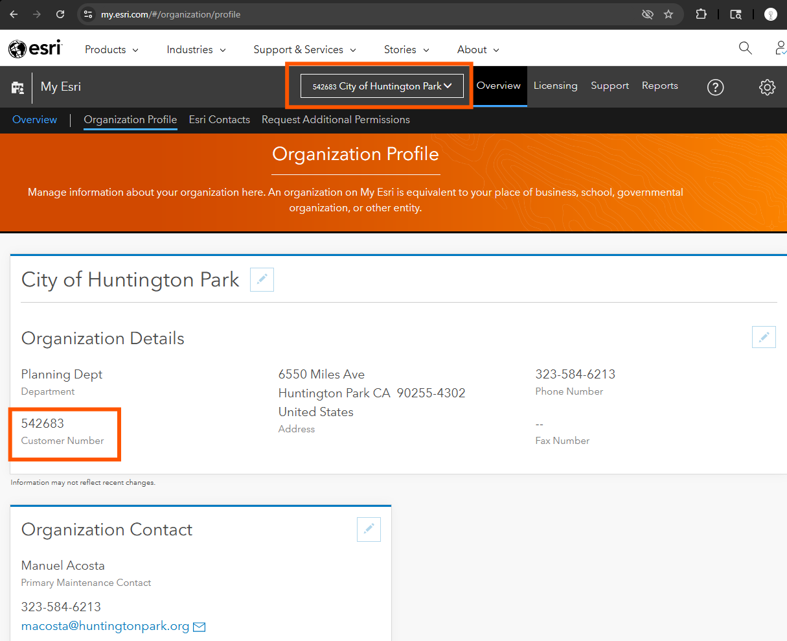Click the United States address line
This screenshot has height=641, width=787.
click(x=316, y=412)
